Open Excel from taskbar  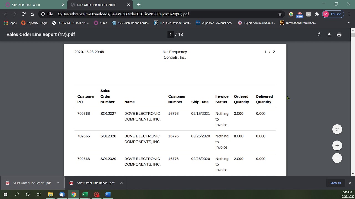(85, 194)
